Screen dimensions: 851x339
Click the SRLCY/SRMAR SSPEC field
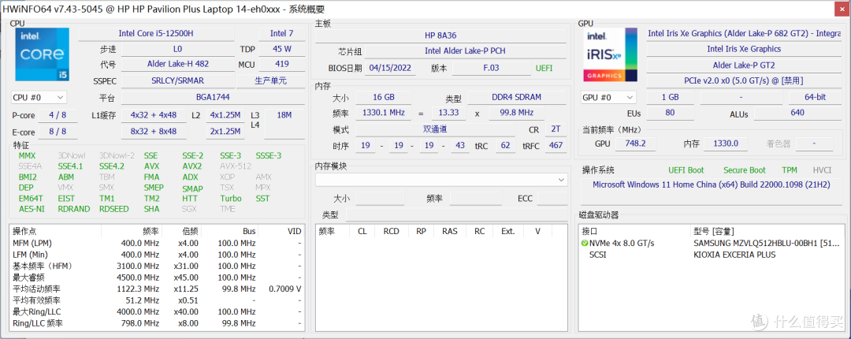(177, 81)
